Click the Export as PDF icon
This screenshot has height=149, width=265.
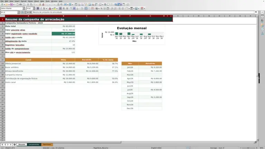click(17, 4)
